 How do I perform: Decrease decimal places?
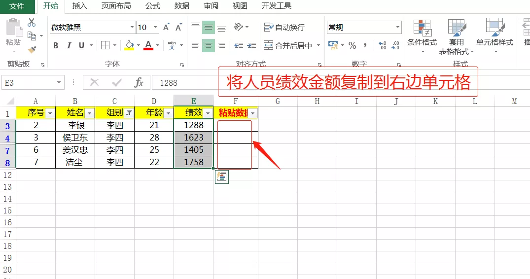click(395, 45)
